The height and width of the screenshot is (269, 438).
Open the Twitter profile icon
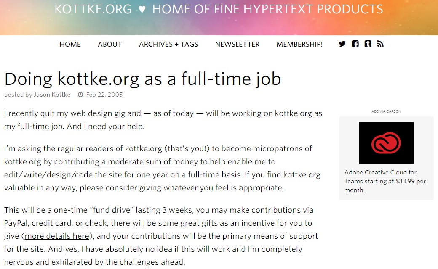[x=342, y=44]
